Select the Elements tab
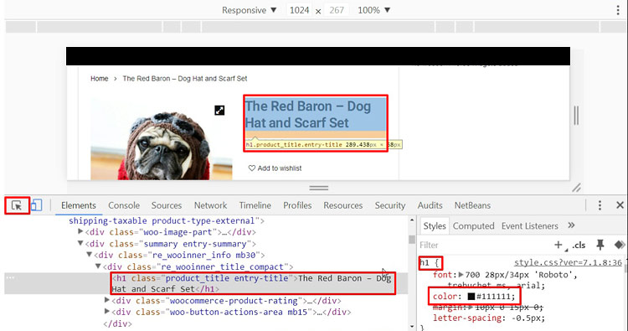 coord(79,205)
